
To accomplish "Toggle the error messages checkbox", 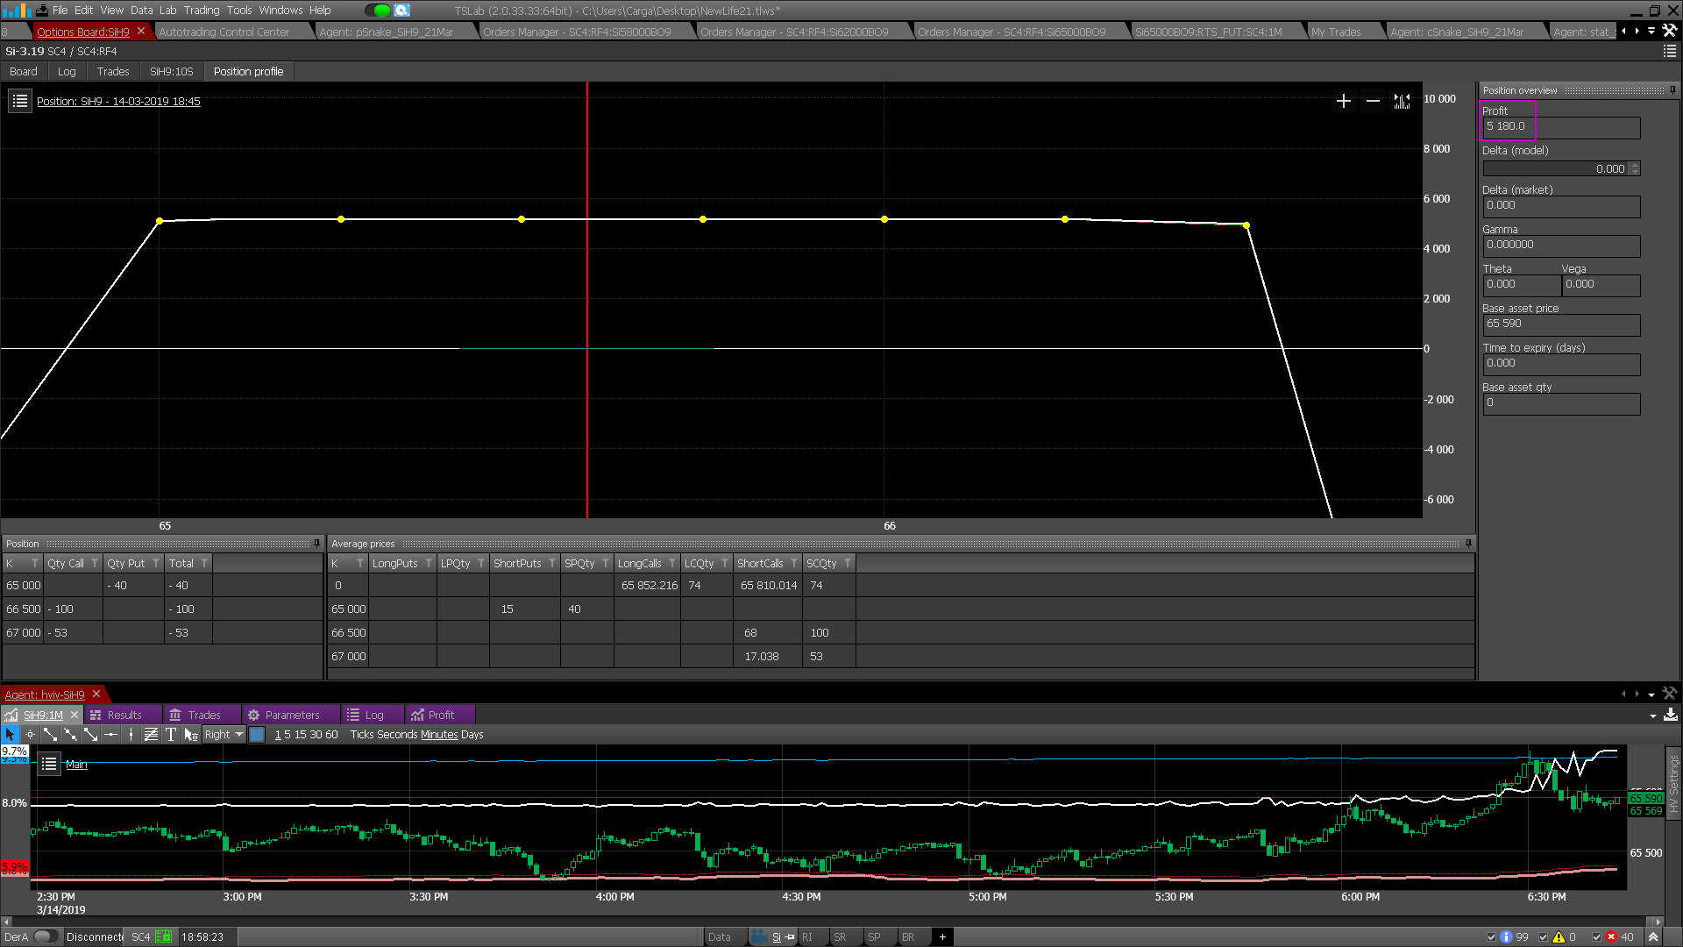I will (x=1596, y=937).
